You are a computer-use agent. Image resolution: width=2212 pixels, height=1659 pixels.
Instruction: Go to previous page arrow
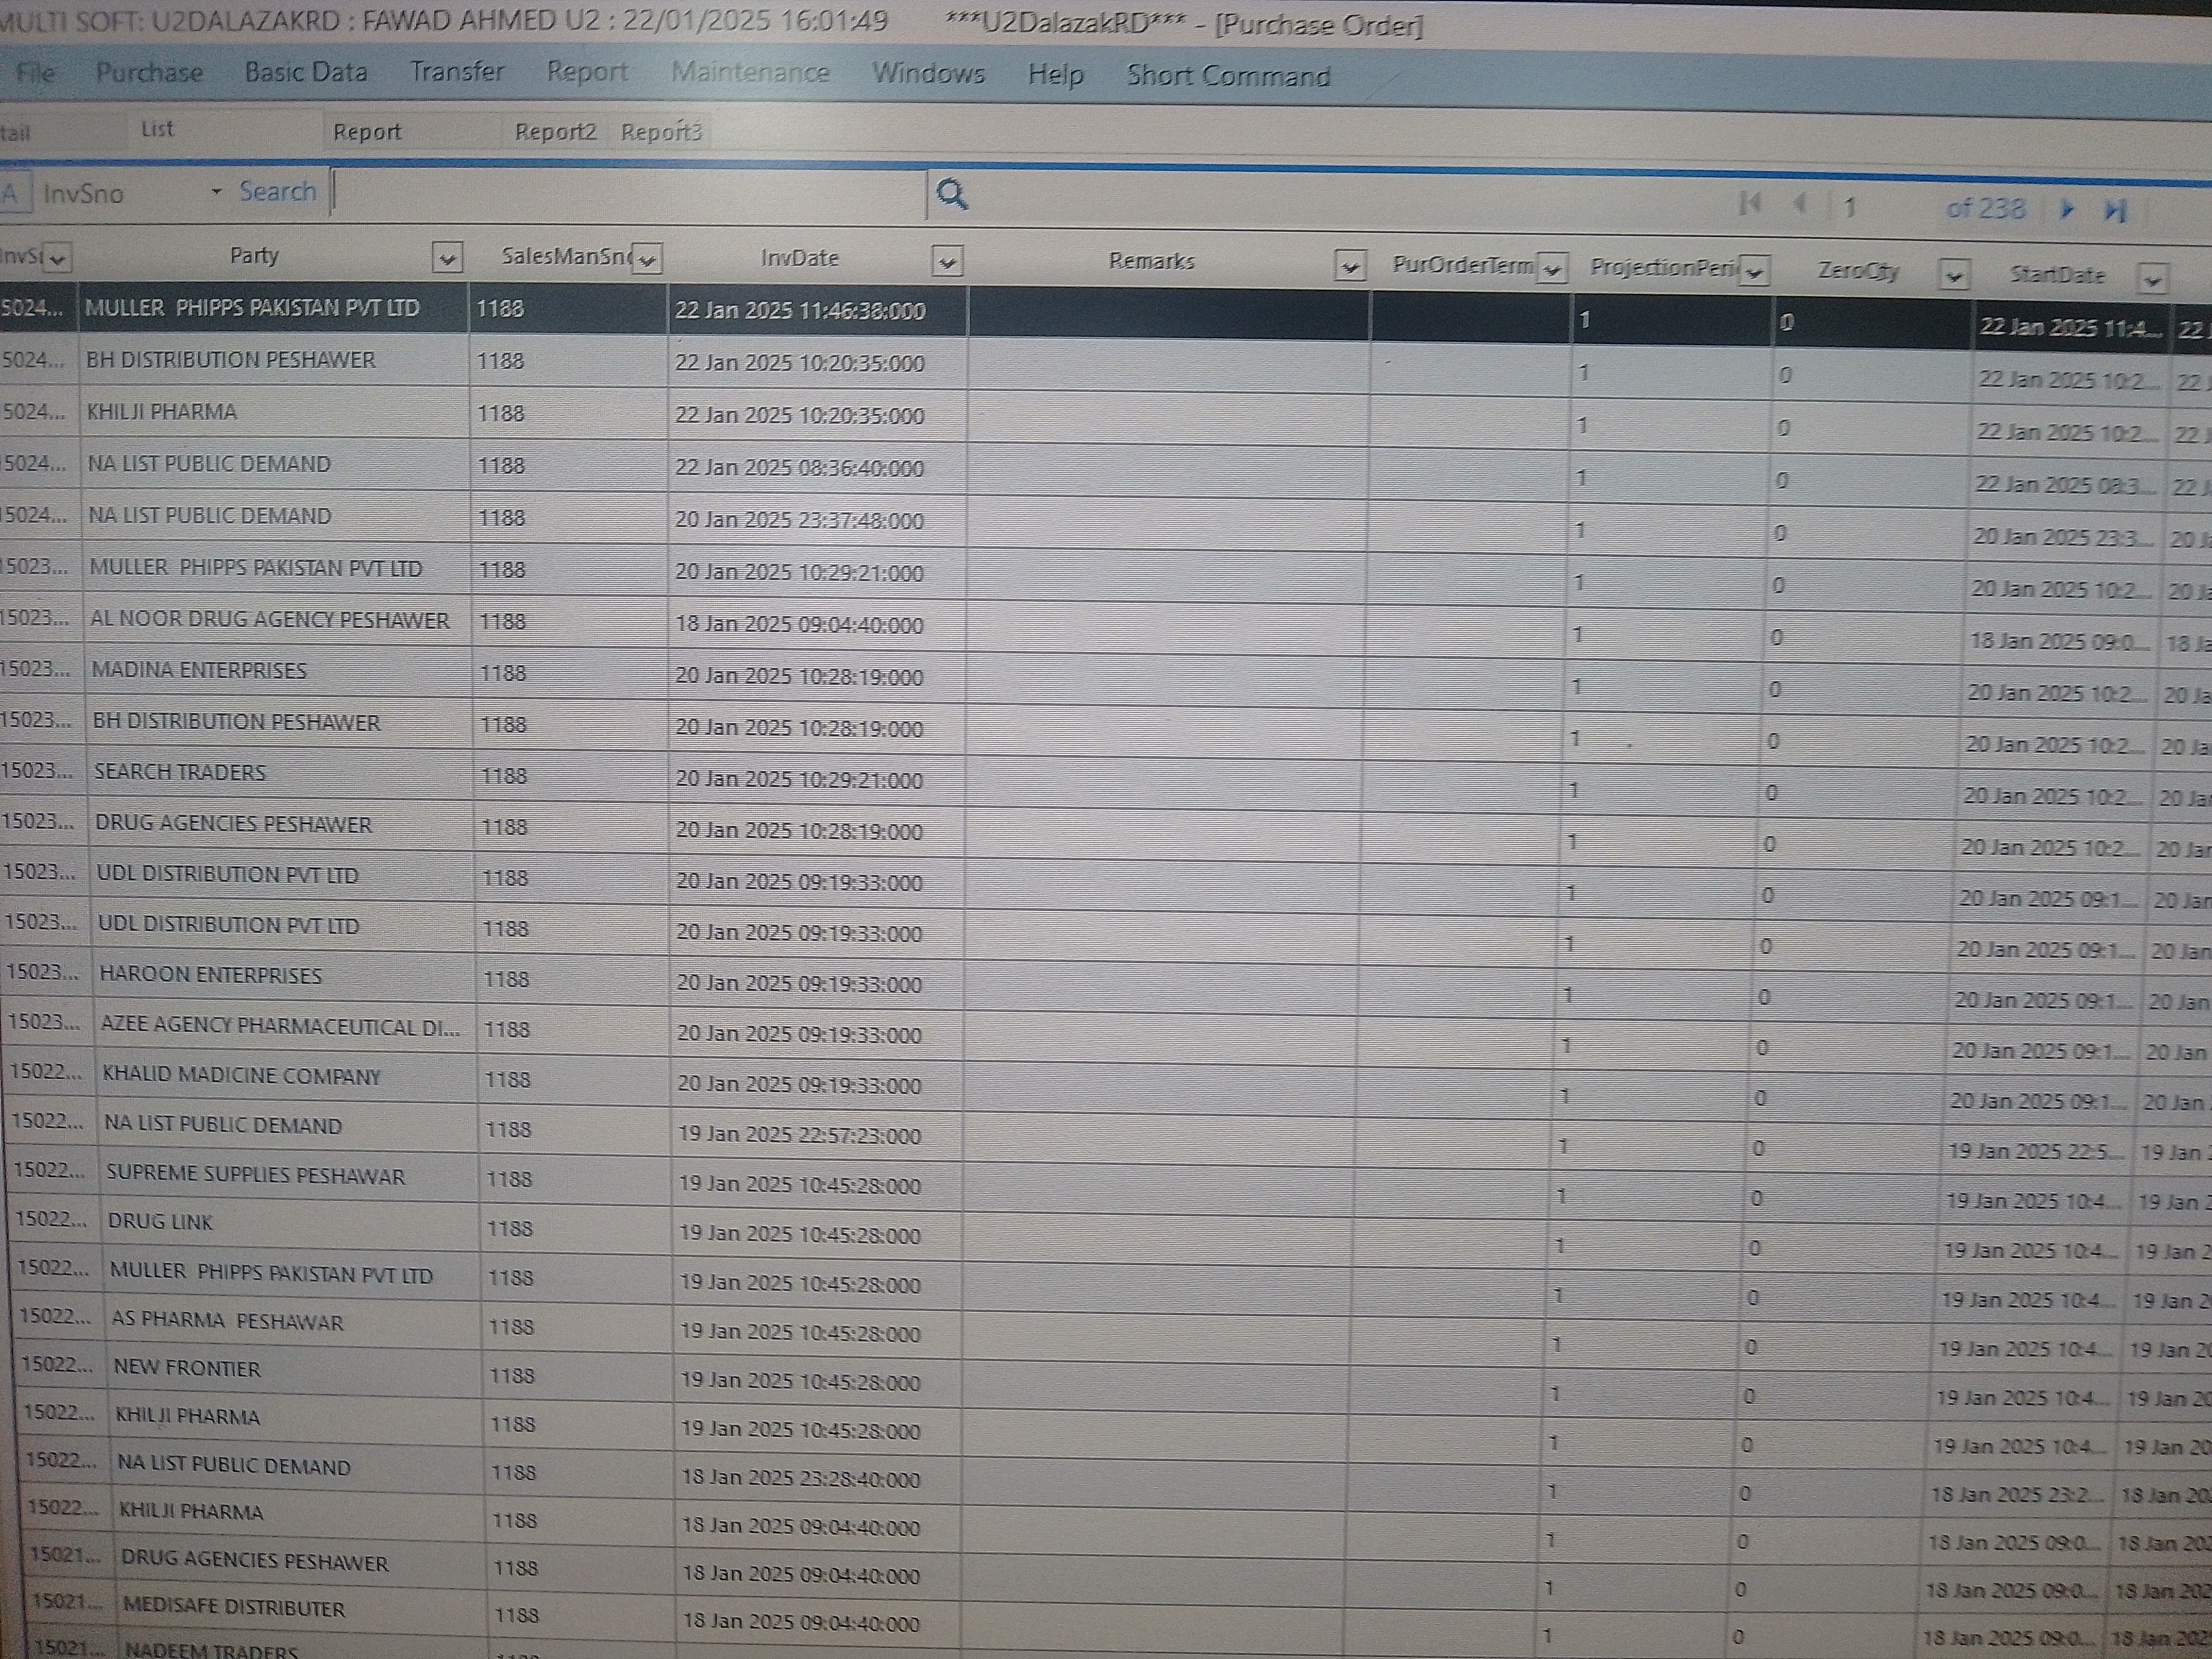pos(1800,204)
